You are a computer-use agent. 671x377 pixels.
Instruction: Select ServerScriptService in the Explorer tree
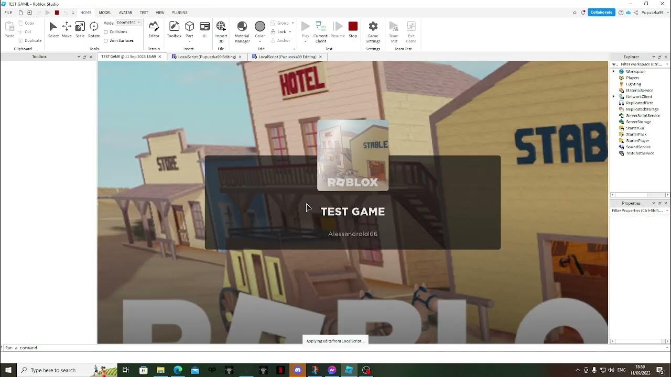point(643,116)
